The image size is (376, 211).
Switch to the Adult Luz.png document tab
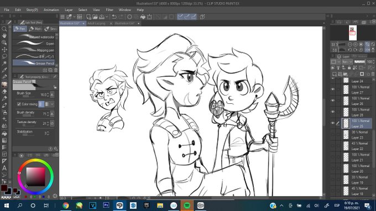[x=96, y=23]
